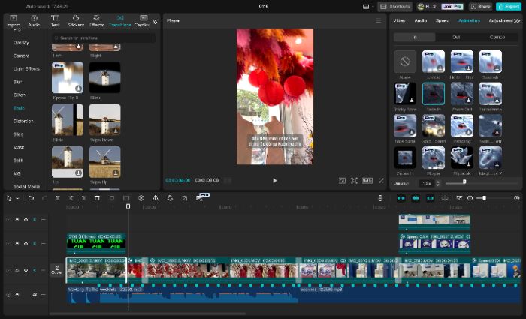The height and width of the screenshot is (319, 526).
Task: Click the zoom-in icon right of timeline zoom slider
Action: tap(517, 198)
